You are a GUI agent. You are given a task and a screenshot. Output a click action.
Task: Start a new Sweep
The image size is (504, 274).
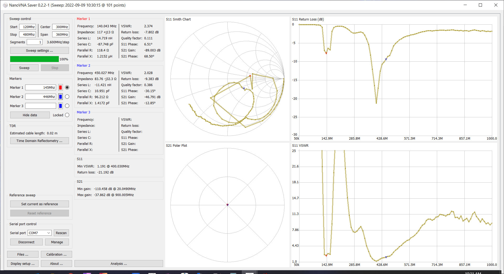coord(24,68)
